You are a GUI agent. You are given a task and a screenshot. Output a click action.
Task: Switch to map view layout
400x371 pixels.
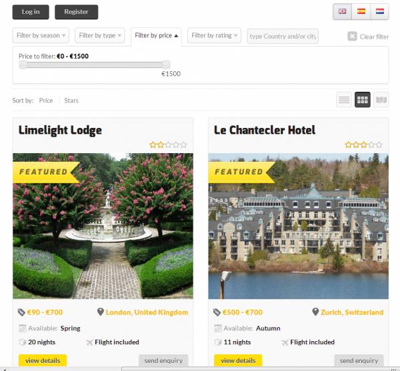(x=381, y=100)
